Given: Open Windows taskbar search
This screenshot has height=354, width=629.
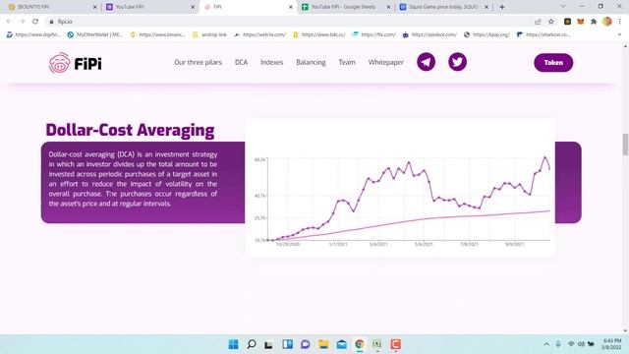Looking at the screenshot, I should tap(252, 344).
